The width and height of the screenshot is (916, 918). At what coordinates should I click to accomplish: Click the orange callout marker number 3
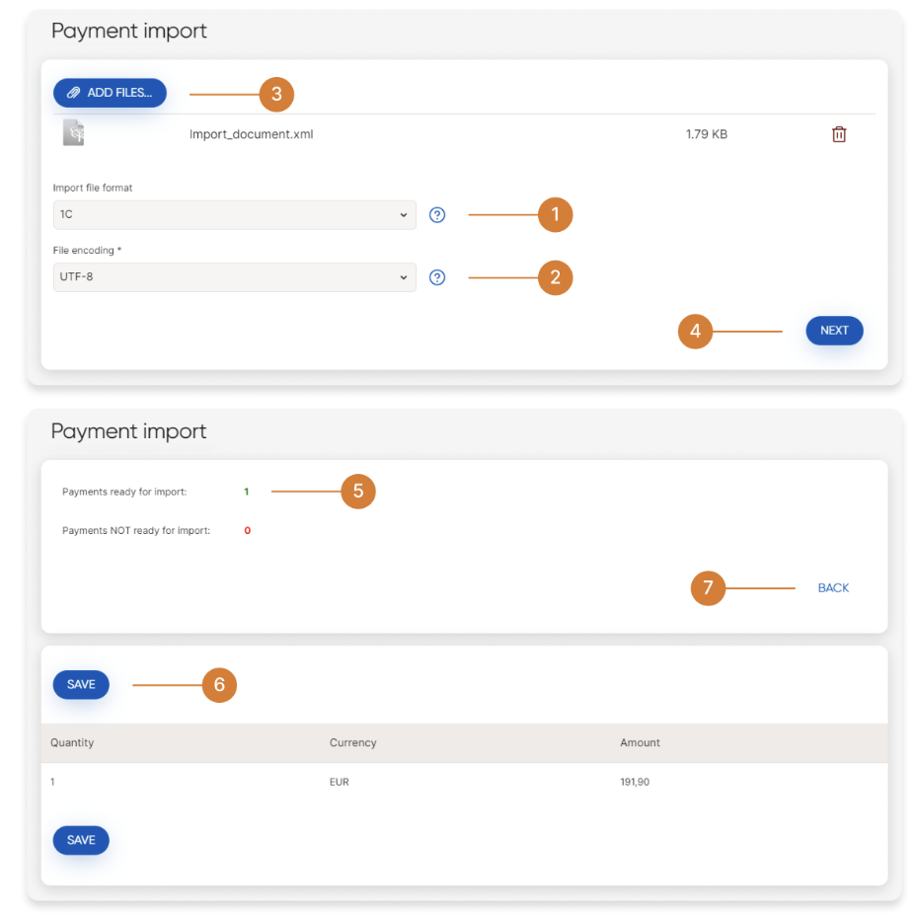pos(276,94)
